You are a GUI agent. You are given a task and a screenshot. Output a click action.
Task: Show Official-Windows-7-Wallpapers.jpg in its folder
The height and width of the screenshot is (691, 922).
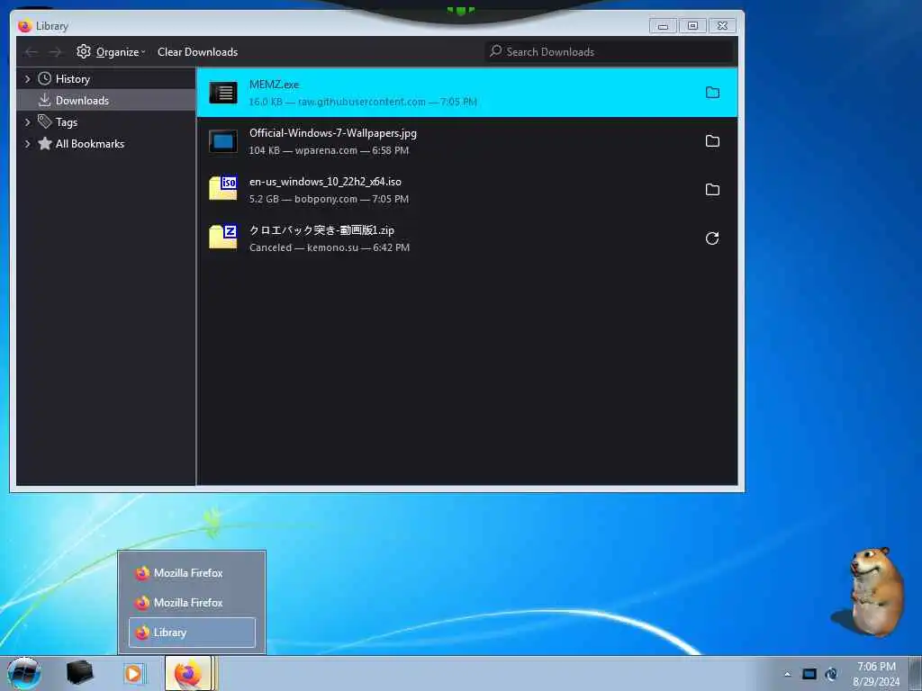coord(712,141)
